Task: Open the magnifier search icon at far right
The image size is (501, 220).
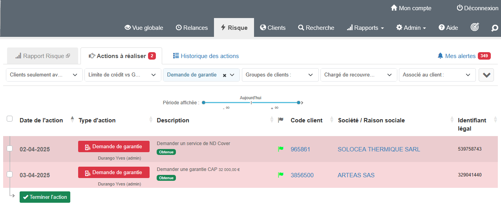Action: (x=495, y=28)
